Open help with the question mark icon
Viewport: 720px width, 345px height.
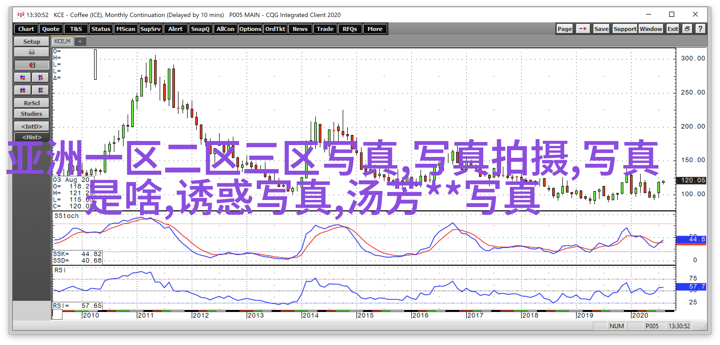tap(700, 29)
